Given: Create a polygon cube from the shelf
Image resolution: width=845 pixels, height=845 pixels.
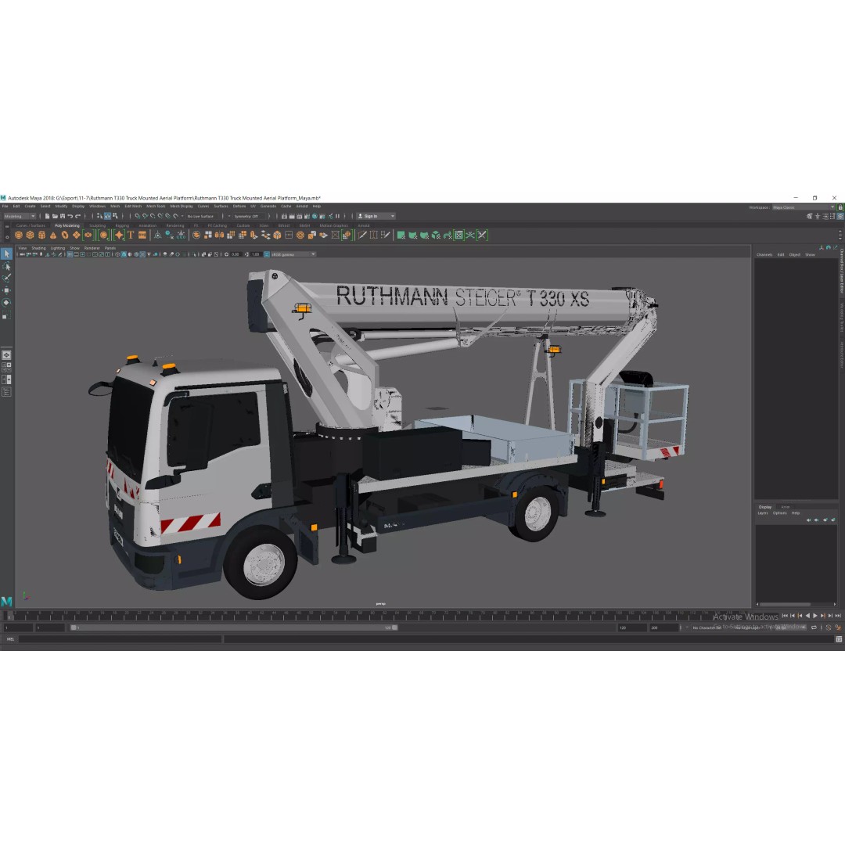Looking at the screenshot, I should click(x=31, y=235).
